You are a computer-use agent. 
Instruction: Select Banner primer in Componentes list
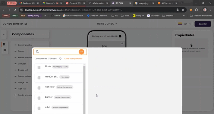tap(24, 76)
